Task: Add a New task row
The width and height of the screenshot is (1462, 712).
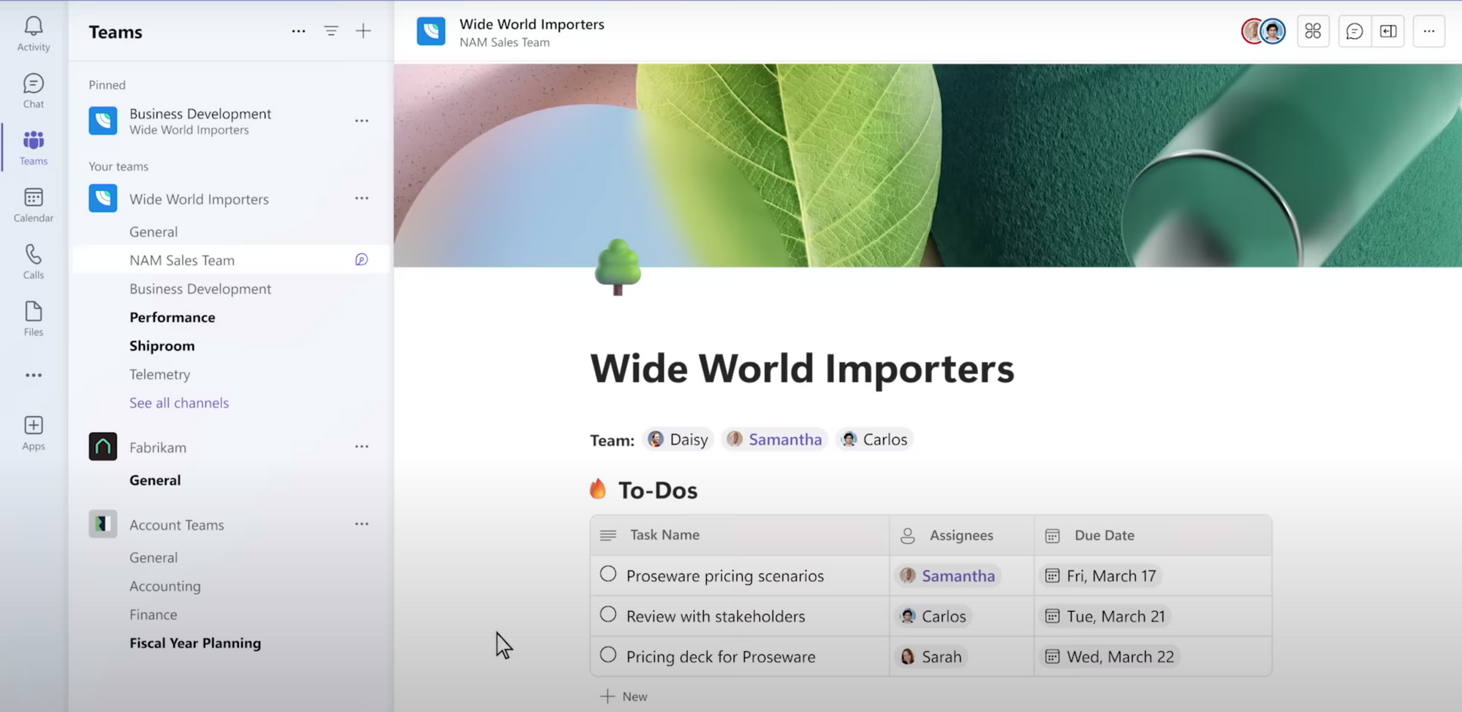Action: (x=624, y=697)
